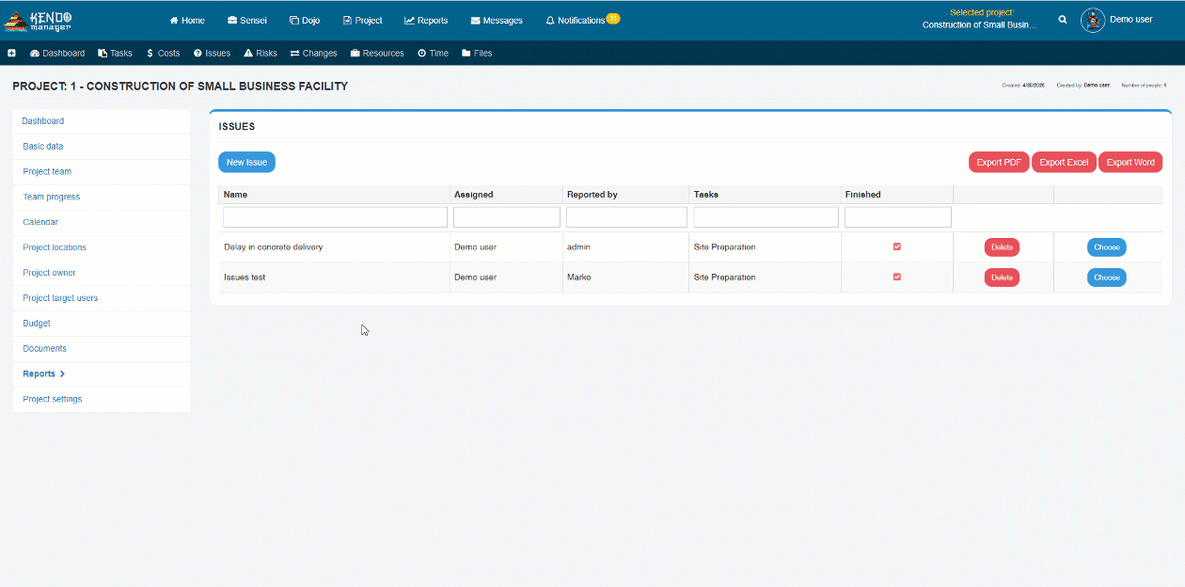Choose the Issues test issue

coord(1107,278)
